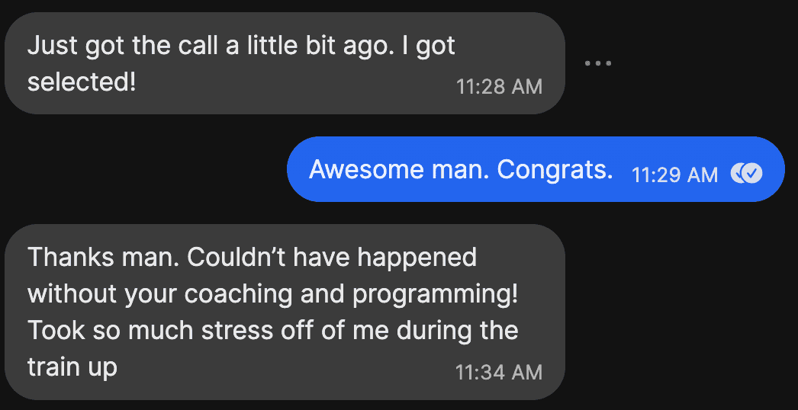The image size is (798, 410).
Task: Click the 11:29 AM timestamp
Action: coord(674,175)
